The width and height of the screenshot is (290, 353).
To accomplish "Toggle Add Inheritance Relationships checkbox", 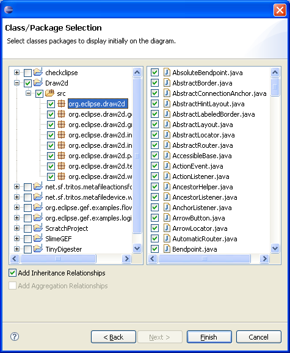I will (12, 273).
